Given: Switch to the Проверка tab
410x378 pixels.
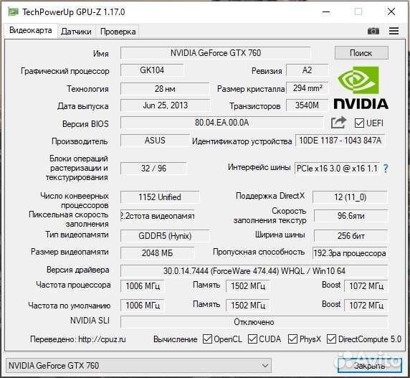Looking at the screenshot, I should [x=118, y=32].
